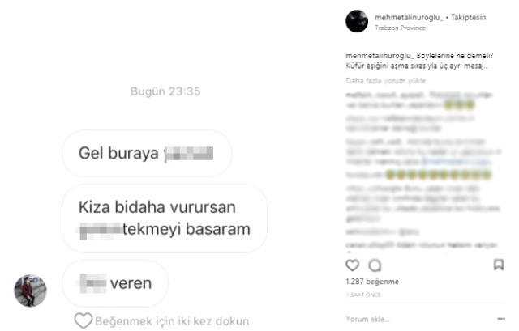Click the '1.287 beğenme' likes count
This screenshot has height=331, width=519.
point(372,282)
